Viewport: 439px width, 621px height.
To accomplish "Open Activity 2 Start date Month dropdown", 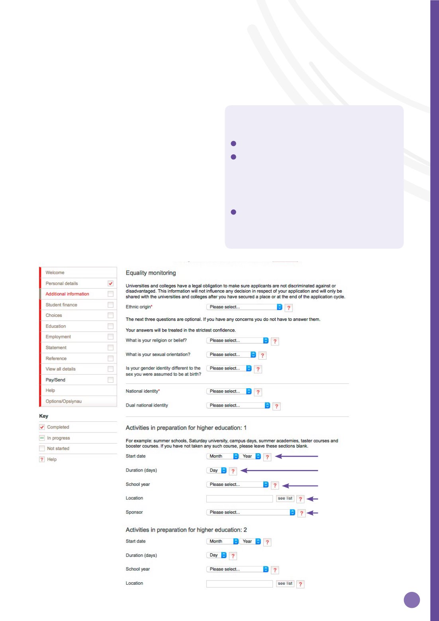I will click(222, 541).
